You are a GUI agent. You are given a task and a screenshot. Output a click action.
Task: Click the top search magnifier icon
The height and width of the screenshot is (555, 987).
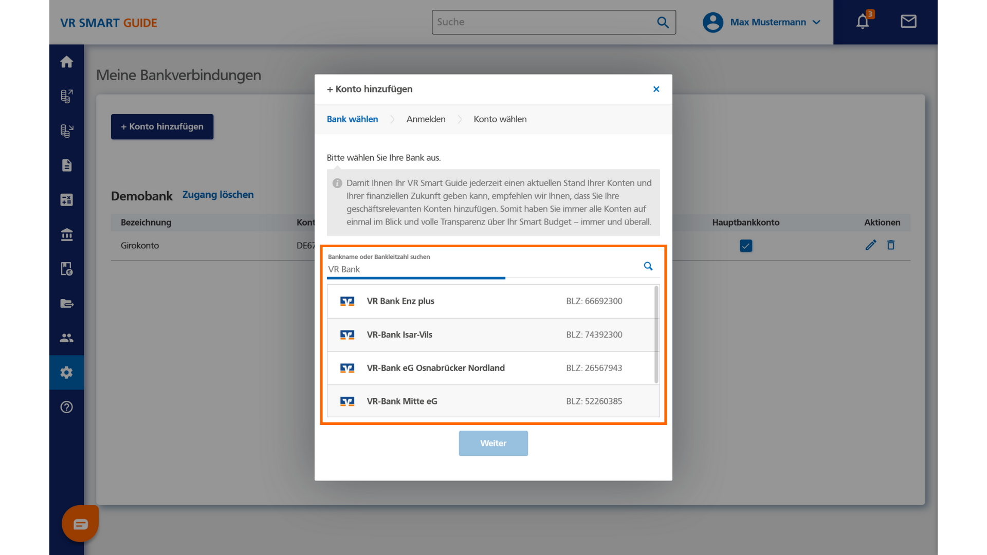663,23
